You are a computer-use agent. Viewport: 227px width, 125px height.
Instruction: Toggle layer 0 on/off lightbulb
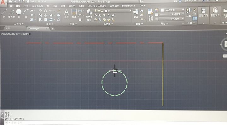(x=95, y=11)
